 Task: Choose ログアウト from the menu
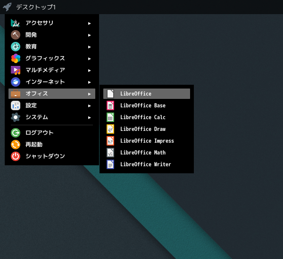point(52,133)
